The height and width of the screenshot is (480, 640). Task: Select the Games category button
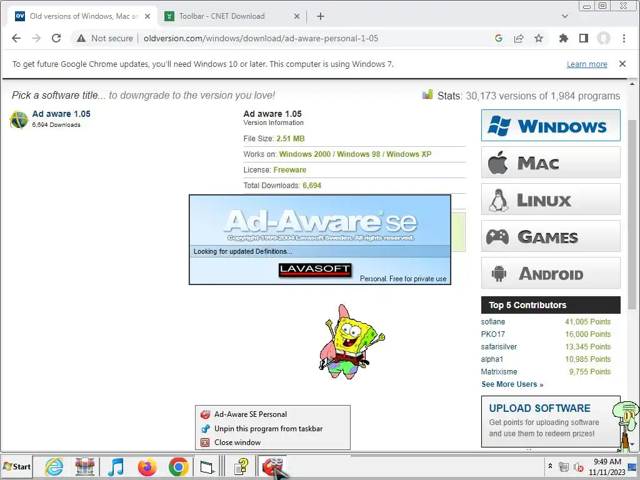[x=551, y=236]
